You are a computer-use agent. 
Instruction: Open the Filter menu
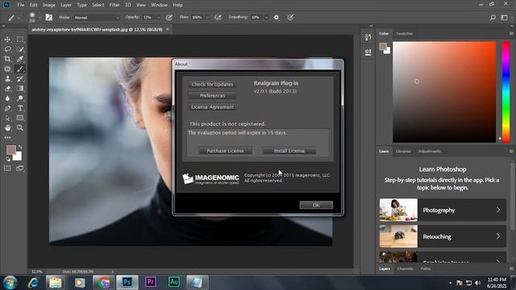click(x=114, y=5)
